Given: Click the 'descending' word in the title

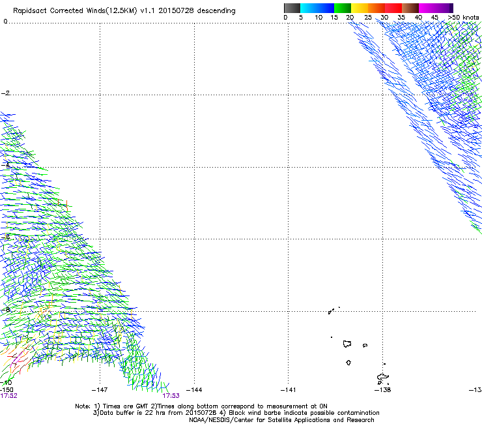Looking at the screenshot, I should [x=216, y=11].
